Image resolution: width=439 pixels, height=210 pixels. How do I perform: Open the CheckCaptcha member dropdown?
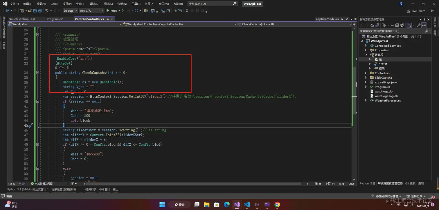coord(295,24)
